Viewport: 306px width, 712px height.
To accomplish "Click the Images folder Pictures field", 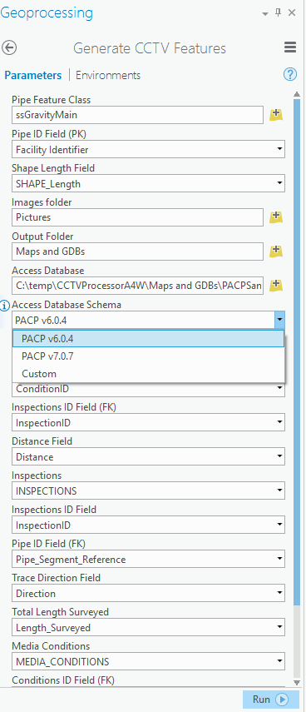I will click(x=137, y=217).
